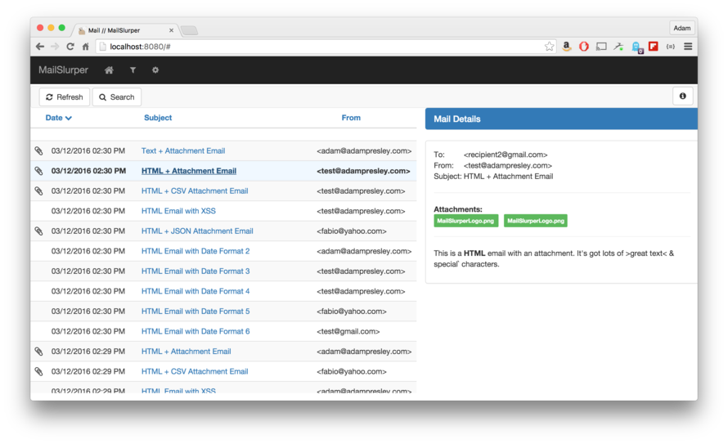
Task: Sort by Date column header
Action: [58, 118]
